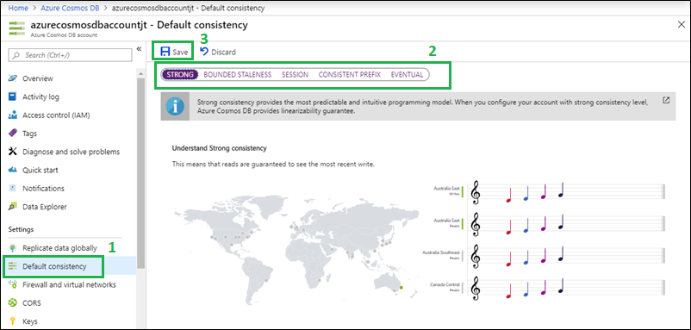Viewport: 691px width, 330px height.
Task: Go to the Azure Cosmos DB breadcrumb link
Action: (x=70, y=8)
